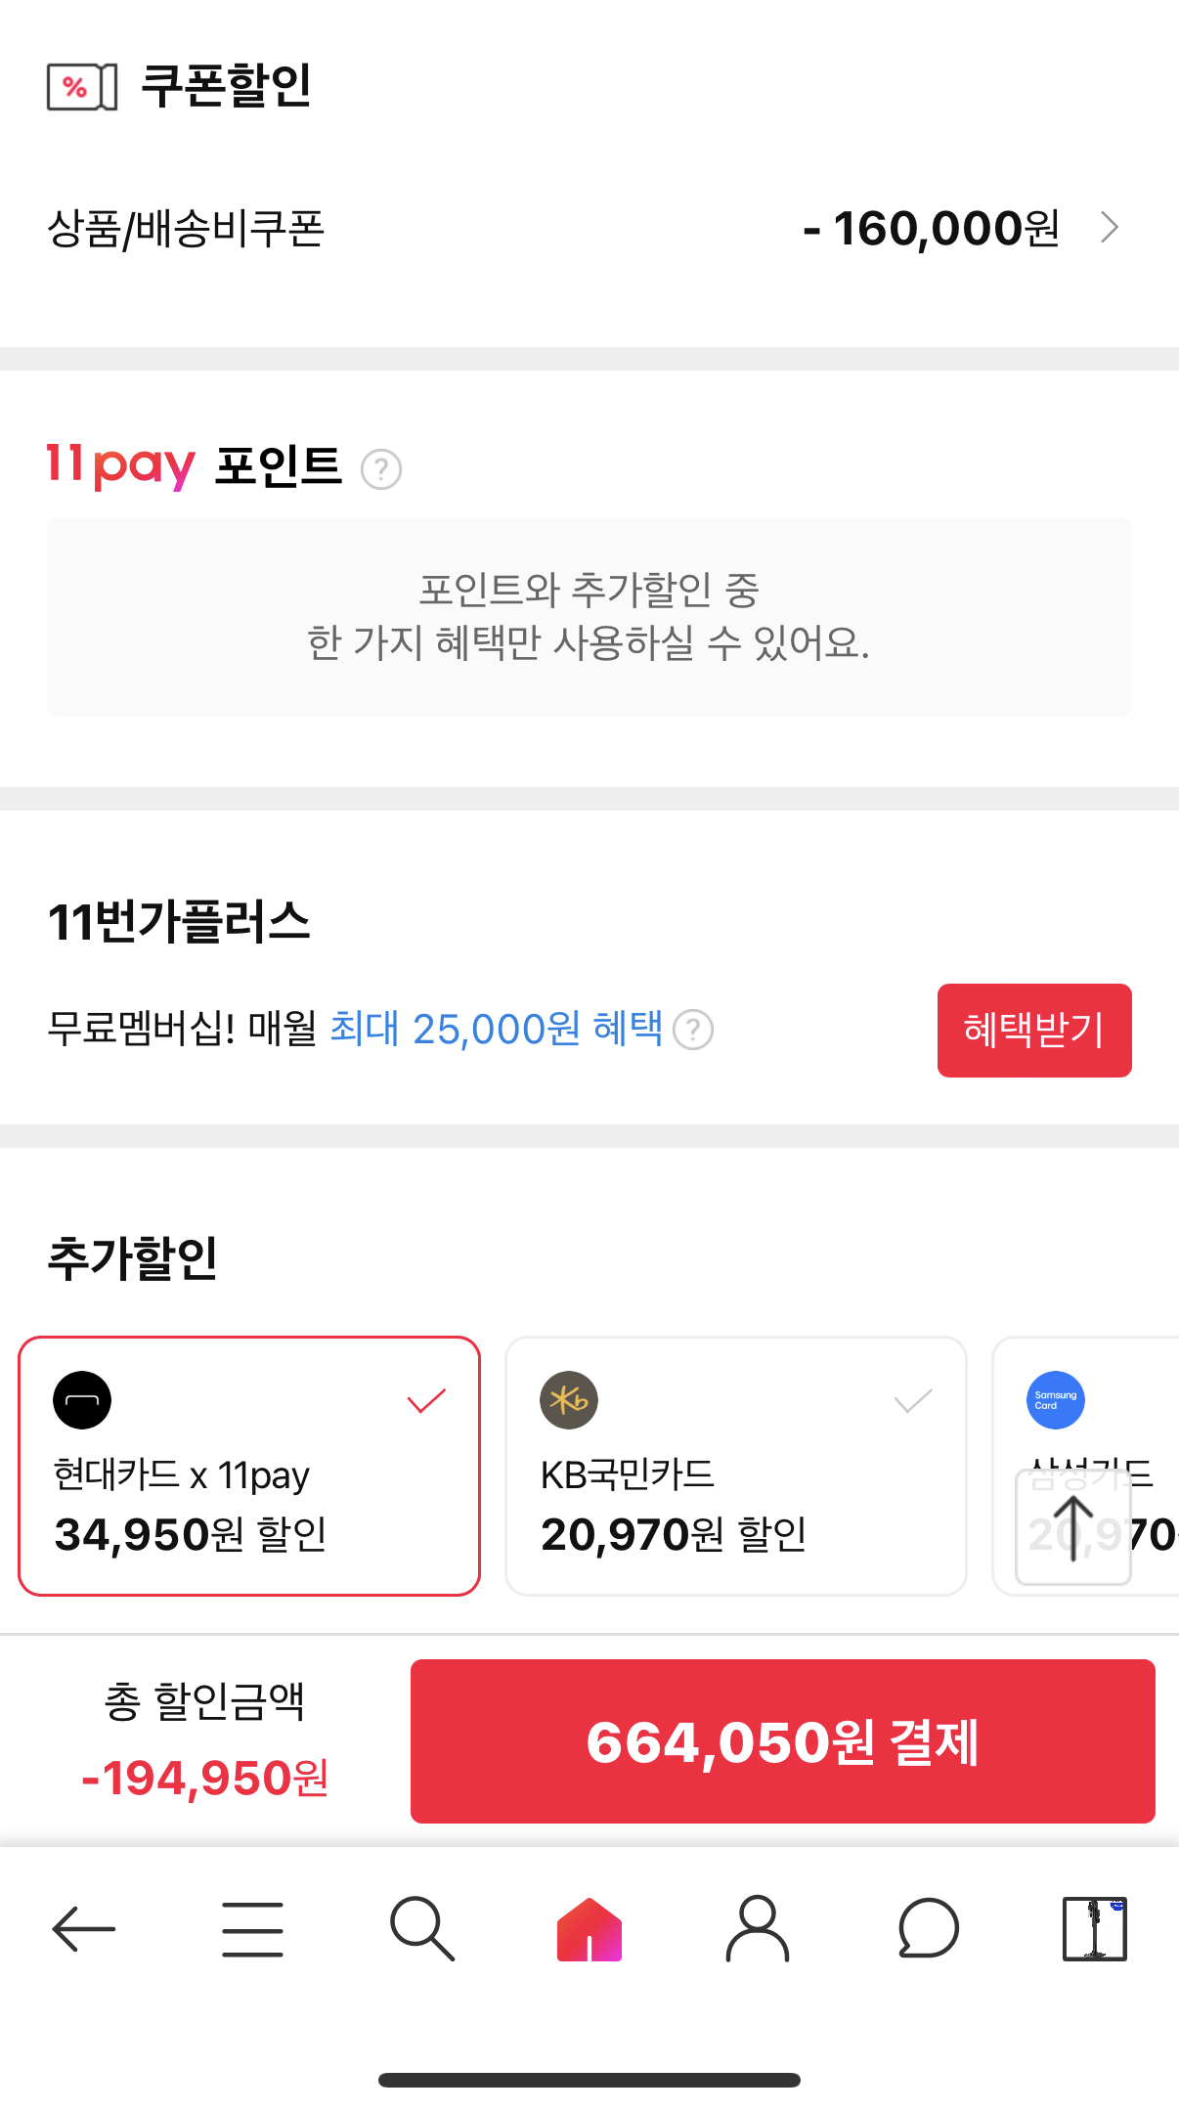Go to the 11st home icon
This screenshot has width=1179, height=2111.
[589, 1928]
